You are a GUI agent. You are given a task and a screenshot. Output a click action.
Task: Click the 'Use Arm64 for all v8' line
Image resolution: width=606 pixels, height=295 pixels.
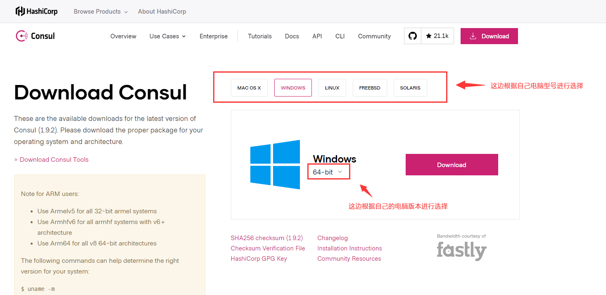pos(97,243)
